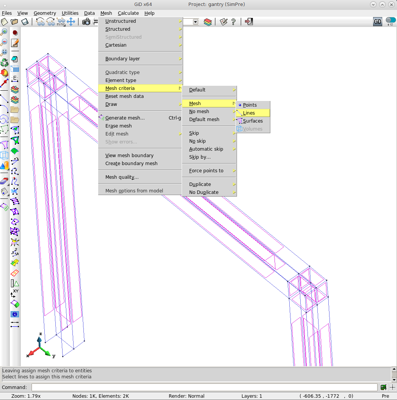
Task: Click the Command input field
Action: (204, 387)
